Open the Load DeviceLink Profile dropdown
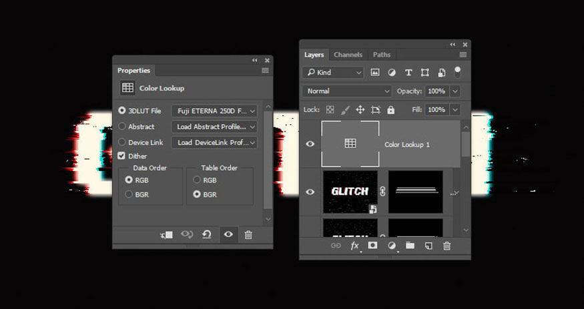Screen dimensions: 584x309 (x=214, y=142)
